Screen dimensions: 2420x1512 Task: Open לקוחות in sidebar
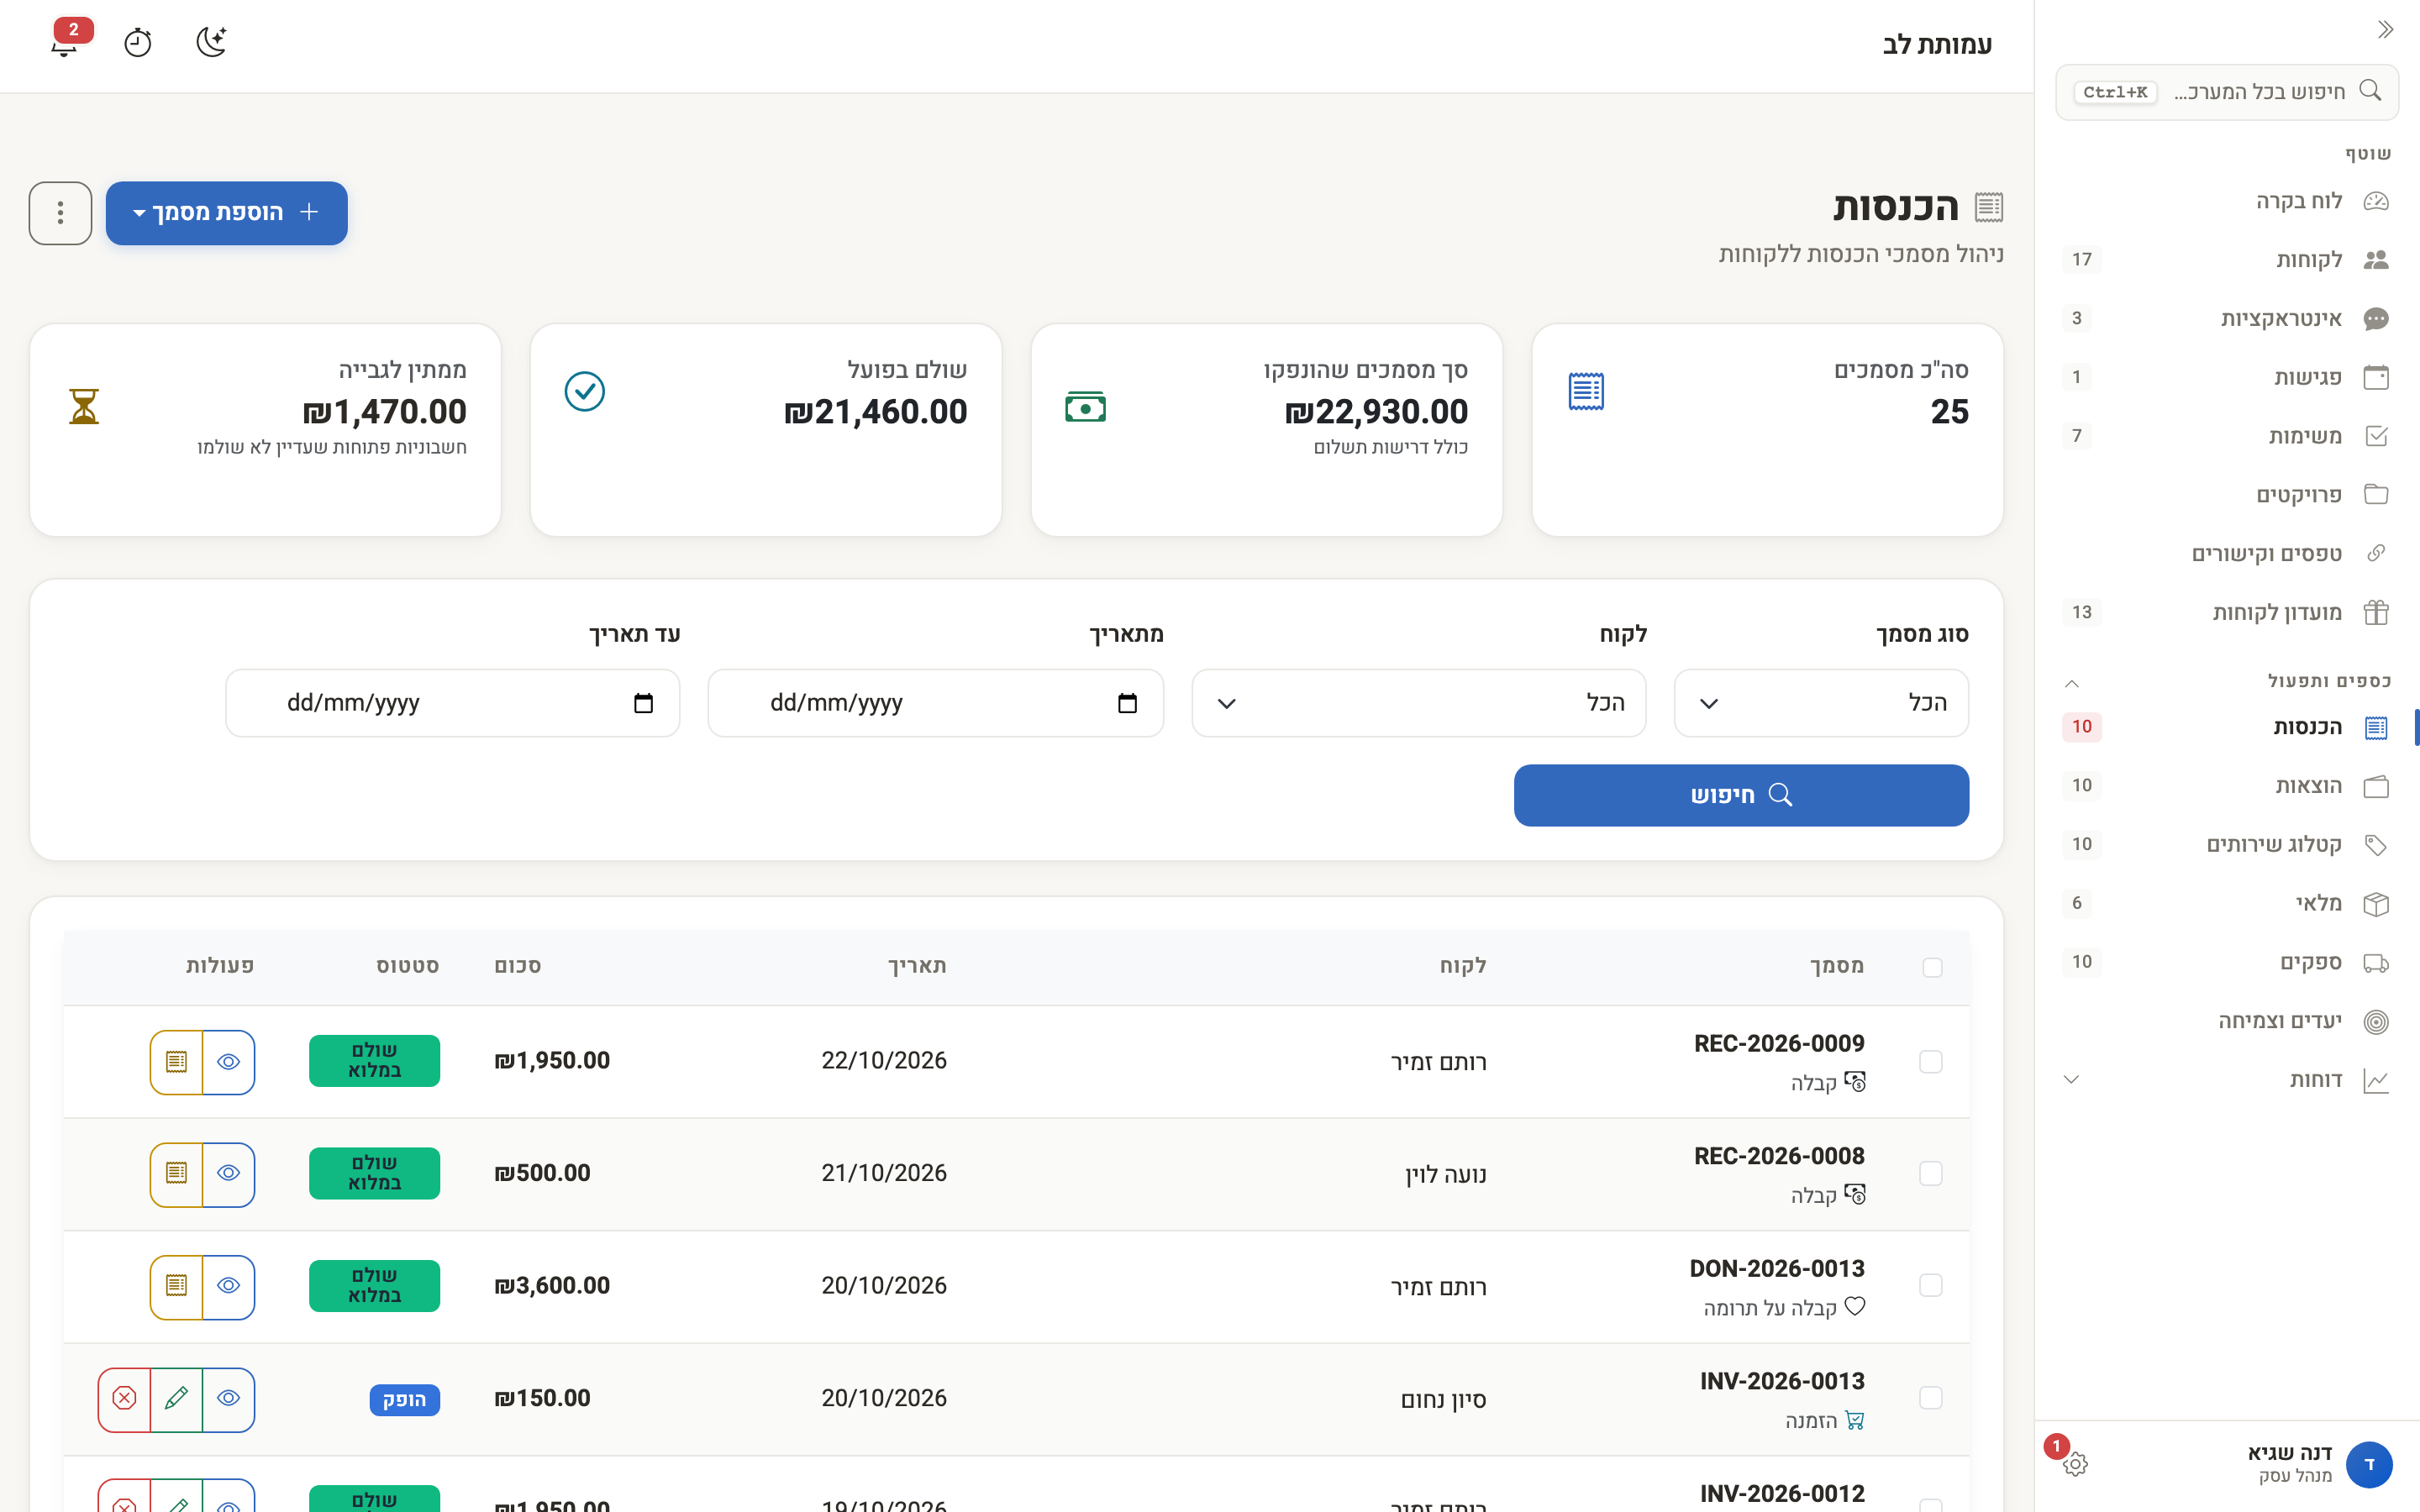(x=2227, y=260)
